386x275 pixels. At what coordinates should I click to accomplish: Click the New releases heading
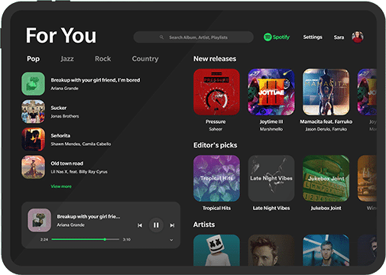[x=215, y=59]
